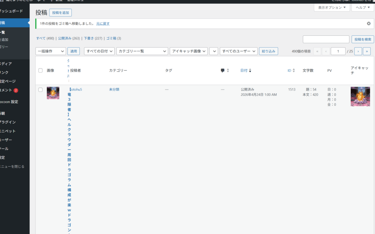This screenshot has width=375, height=234.
Task: Open the ヘルプ help tab
Action: pyautogui.click(x=363, y=8)
